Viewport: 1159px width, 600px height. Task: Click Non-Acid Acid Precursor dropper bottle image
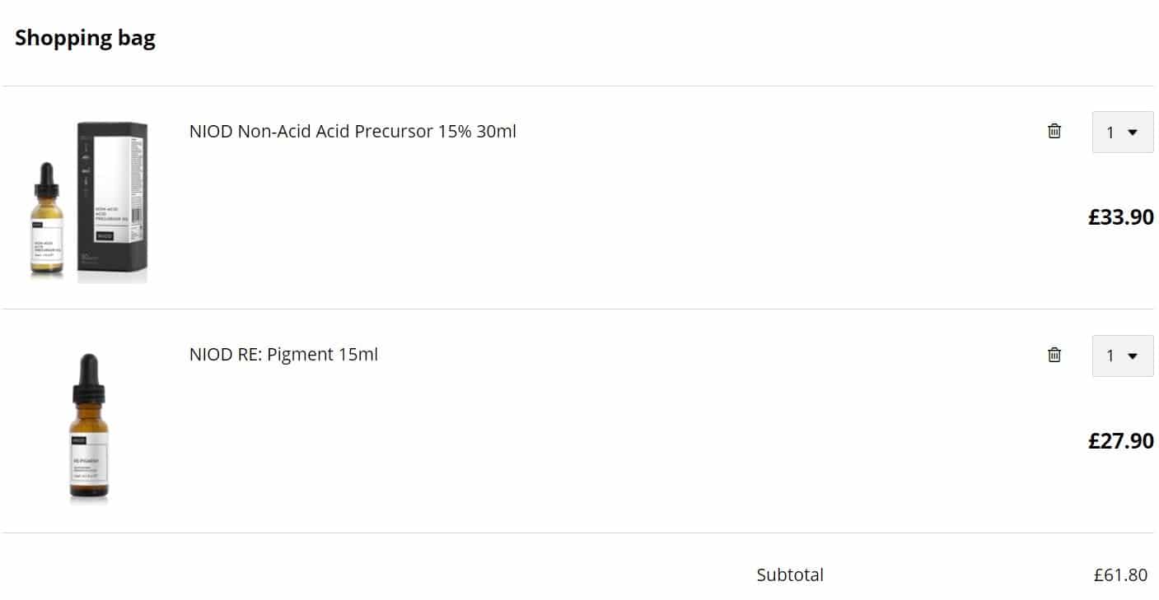coord(47,222)
